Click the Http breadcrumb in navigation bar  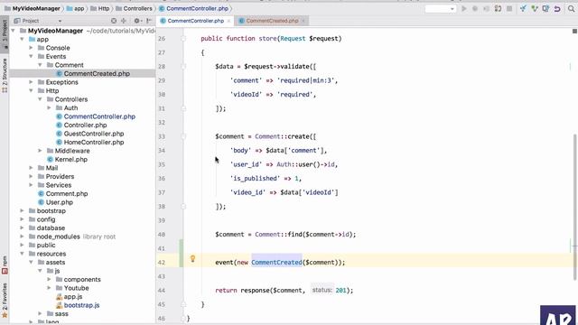coord(100,8)
